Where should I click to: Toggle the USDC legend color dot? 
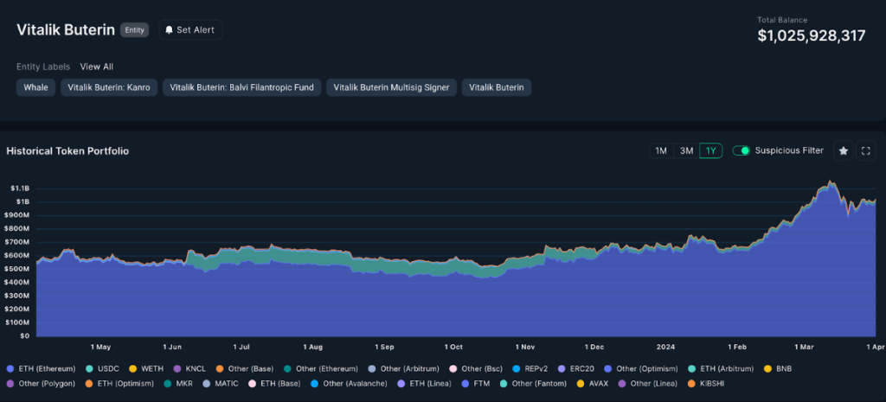pyautogui.click(x=89, y=368)
